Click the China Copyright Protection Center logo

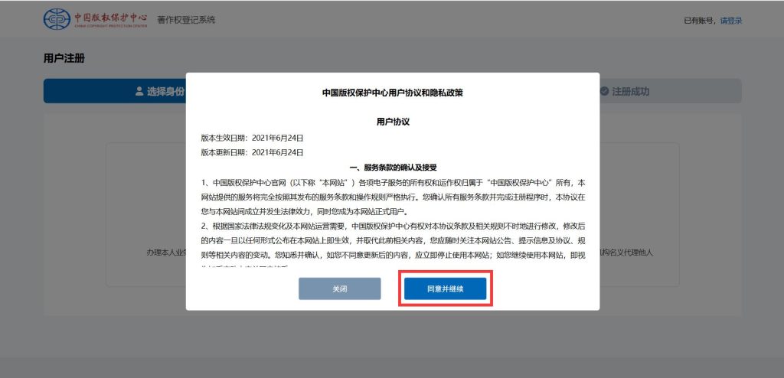(96, 19)
